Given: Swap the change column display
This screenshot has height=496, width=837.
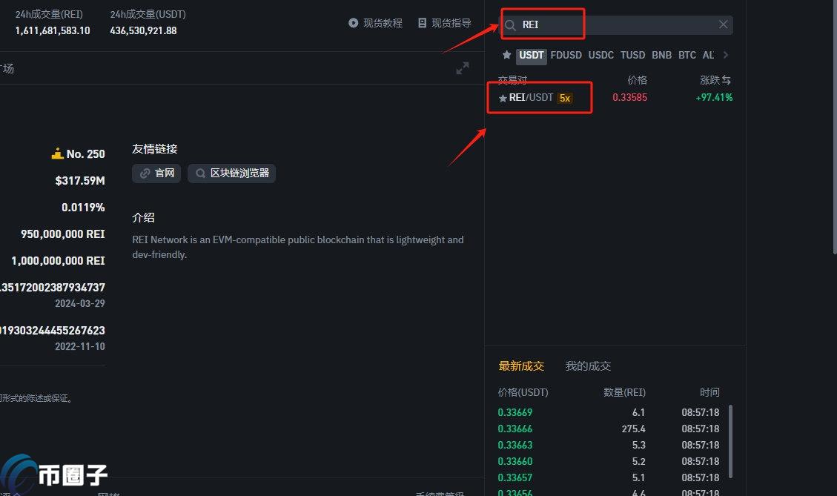Looking at the screenshot, I should (727, 80).
